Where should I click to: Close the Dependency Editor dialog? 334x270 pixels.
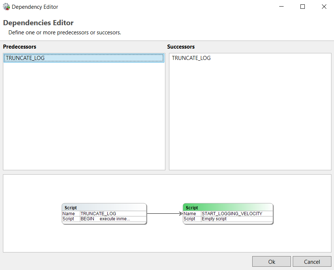(324, 7)
